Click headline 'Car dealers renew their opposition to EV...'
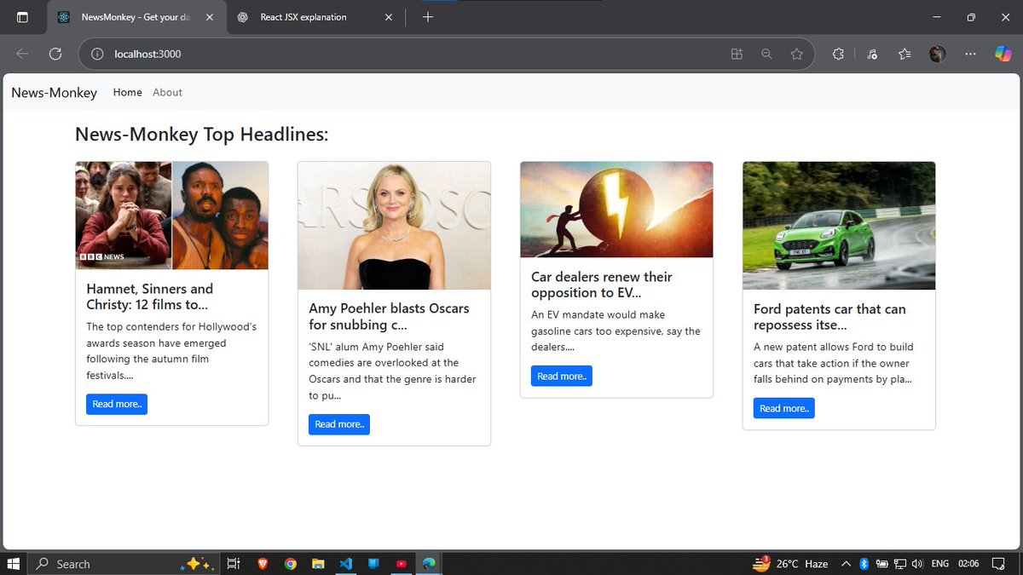This screenshot has width=1023, height=575. tap(602, 285)
